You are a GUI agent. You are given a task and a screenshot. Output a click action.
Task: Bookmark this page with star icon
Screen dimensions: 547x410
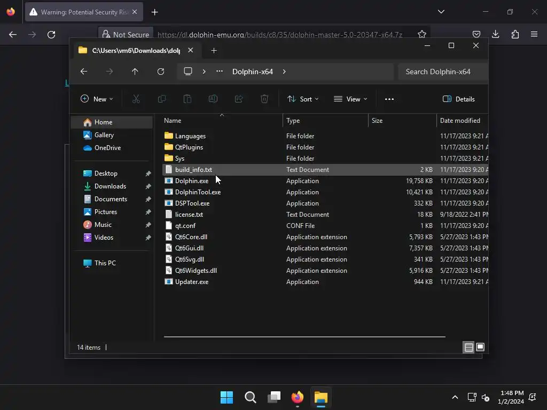click(422, 34)
